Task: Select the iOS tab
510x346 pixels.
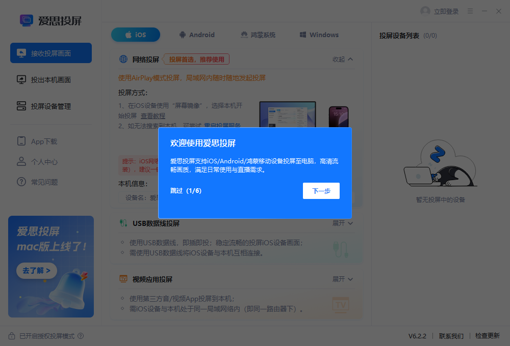Action: click(x=136, y=35)
